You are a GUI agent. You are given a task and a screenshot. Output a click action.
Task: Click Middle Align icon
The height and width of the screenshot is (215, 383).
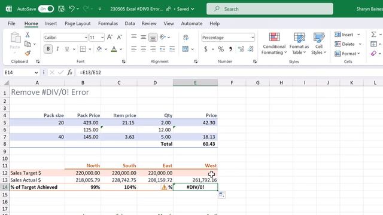coord(143,37)
